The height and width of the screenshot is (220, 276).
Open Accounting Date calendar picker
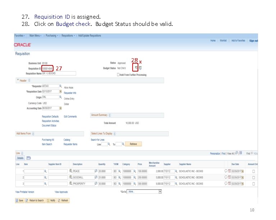[x=60, y=108]
